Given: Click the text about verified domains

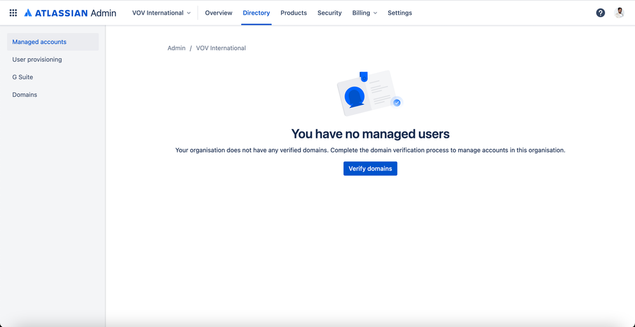Looking at the screenshot, I should tap(370, 150).
